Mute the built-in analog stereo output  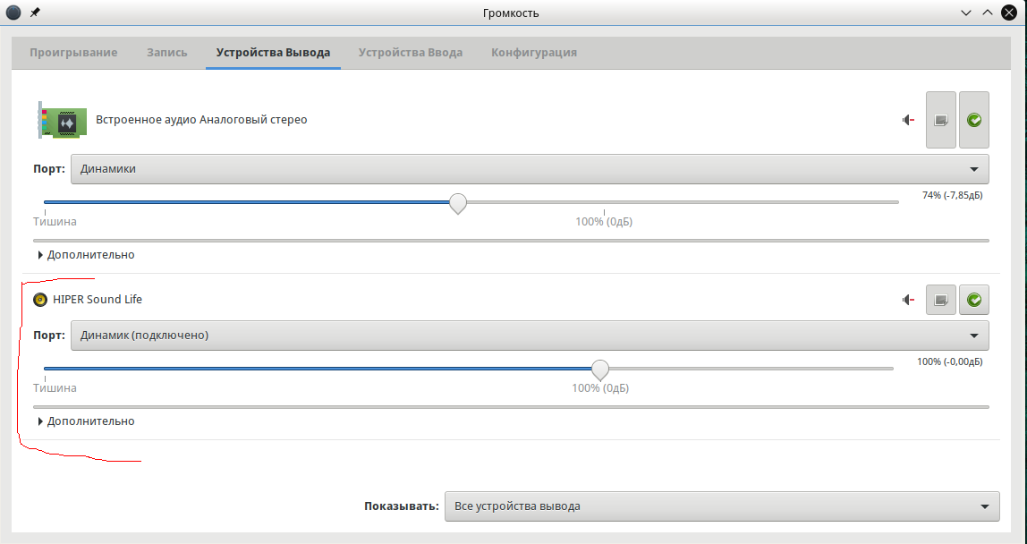(908, 120)
